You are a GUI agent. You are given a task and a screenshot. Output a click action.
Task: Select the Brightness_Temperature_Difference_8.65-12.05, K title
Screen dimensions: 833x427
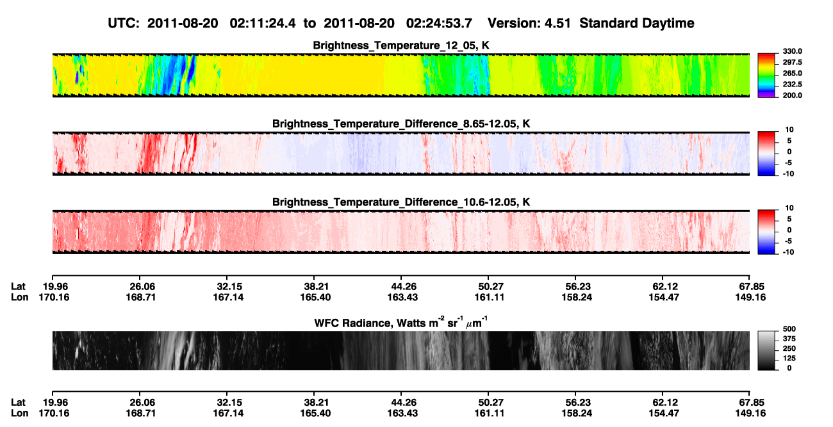400,124
